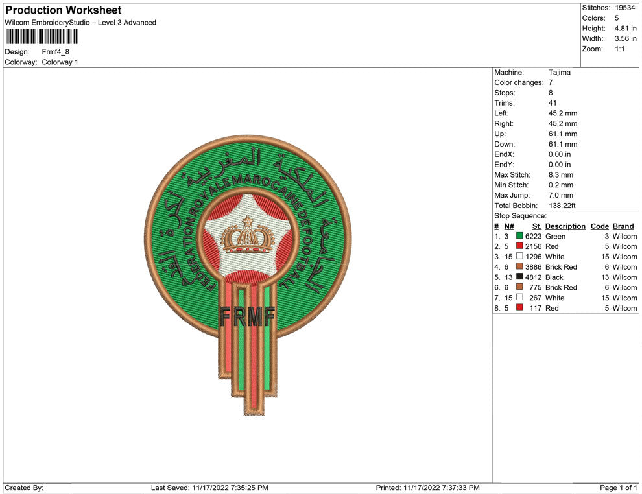The width and height of the screenshot is (642, 494).
Task: Click the 'Up:' value '61.1 mm'
Action: 563,134
